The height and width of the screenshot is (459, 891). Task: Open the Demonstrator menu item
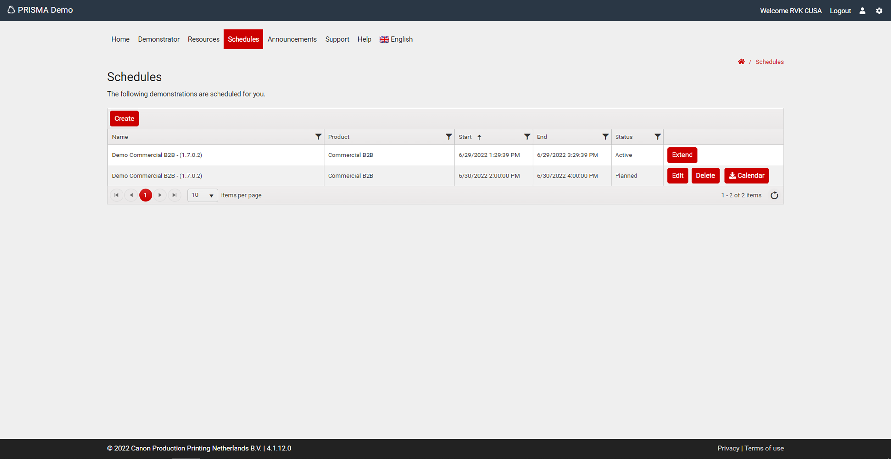tap(159, 39)
